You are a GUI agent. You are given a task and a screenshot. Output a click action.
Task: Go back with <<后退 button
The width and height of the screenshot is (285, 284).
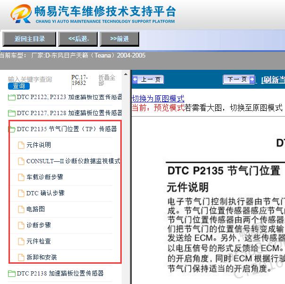point(78,39)
